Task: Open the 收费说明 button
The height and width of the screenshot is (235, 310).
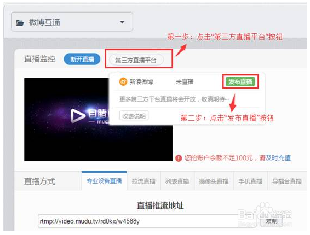Action: pyautogui.click(x=134, y=116)
